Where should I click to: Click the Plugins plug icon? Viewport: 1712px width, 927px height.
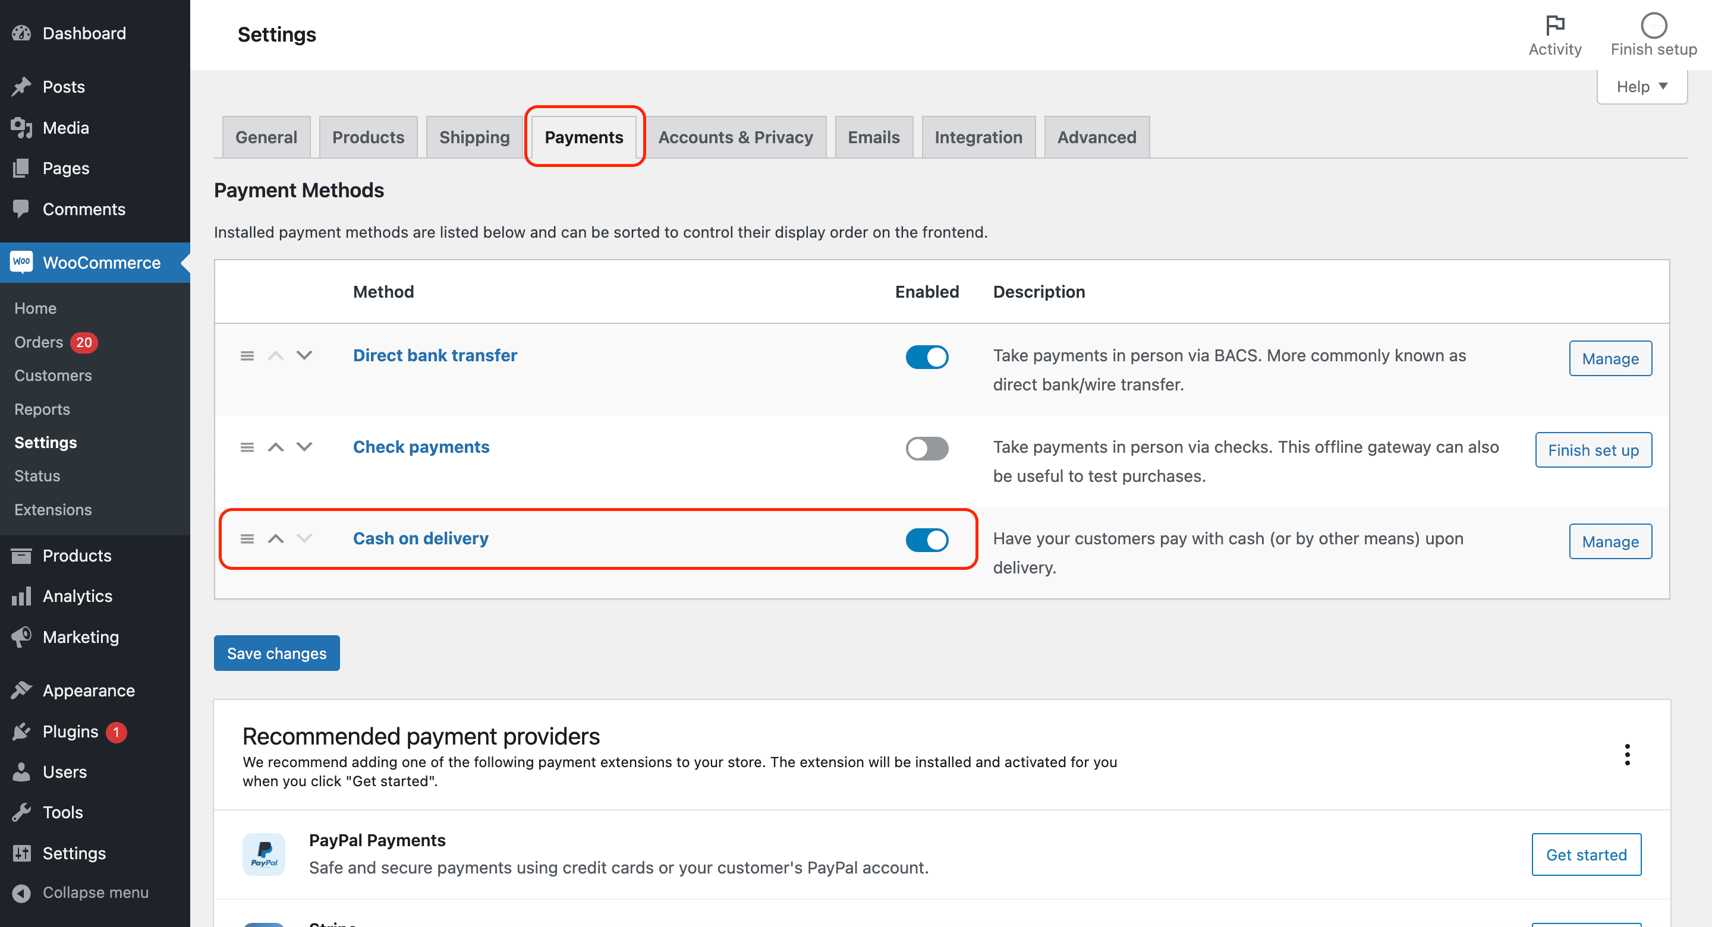point(21,731)
